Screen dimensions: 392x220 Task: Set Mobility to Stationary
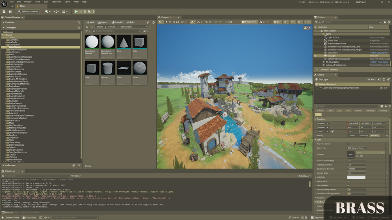pos(364,136)
